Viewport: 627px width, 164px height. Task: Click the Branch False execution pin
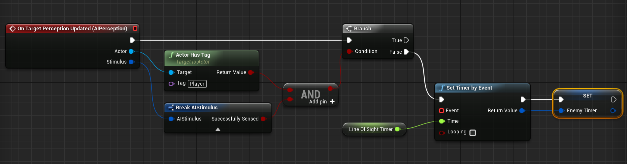click(406, 52)
